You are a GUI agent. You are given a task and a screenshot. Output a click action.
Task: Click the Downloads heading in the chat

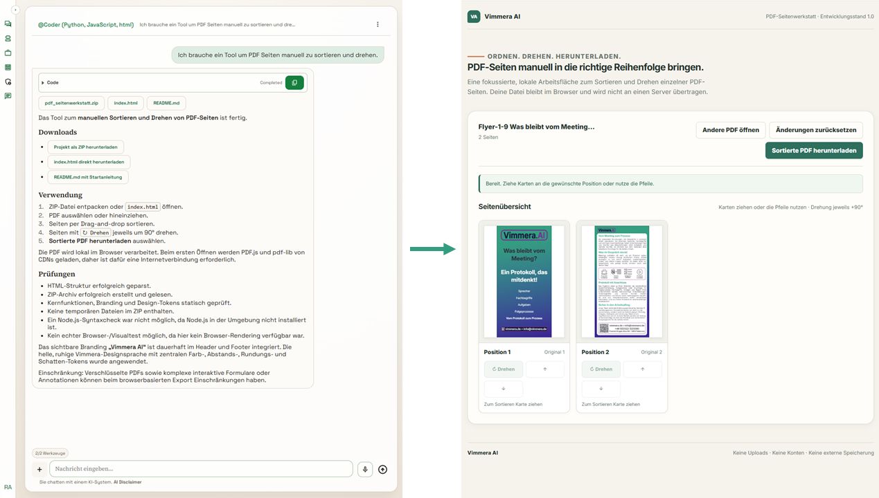(x=57, y=132)
